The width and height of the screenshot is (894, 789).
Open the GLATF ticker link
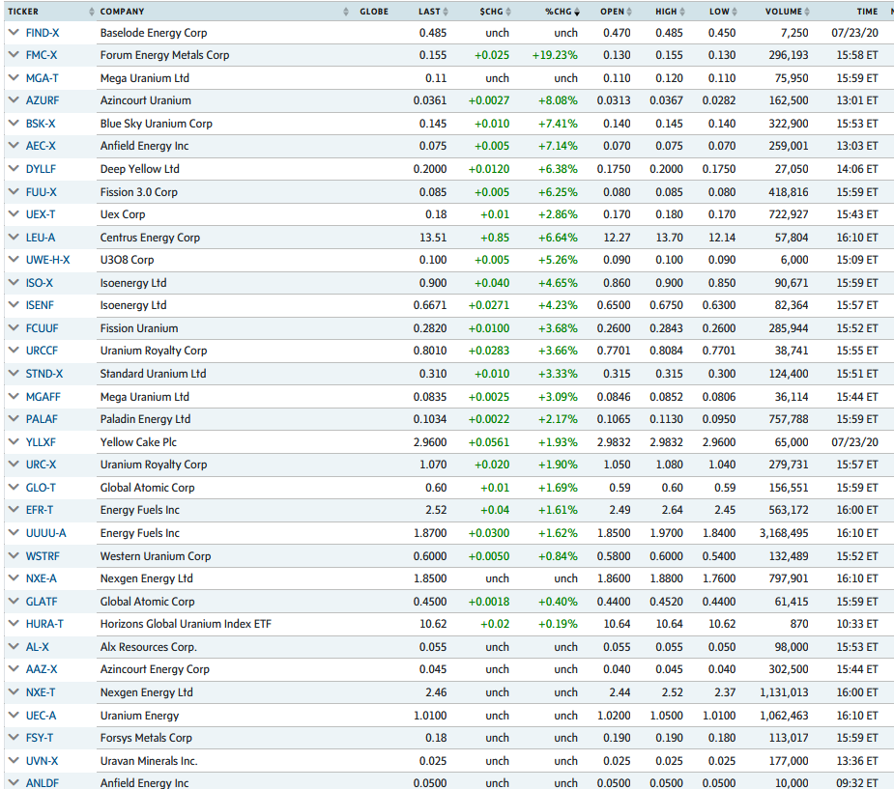[42, 602]
